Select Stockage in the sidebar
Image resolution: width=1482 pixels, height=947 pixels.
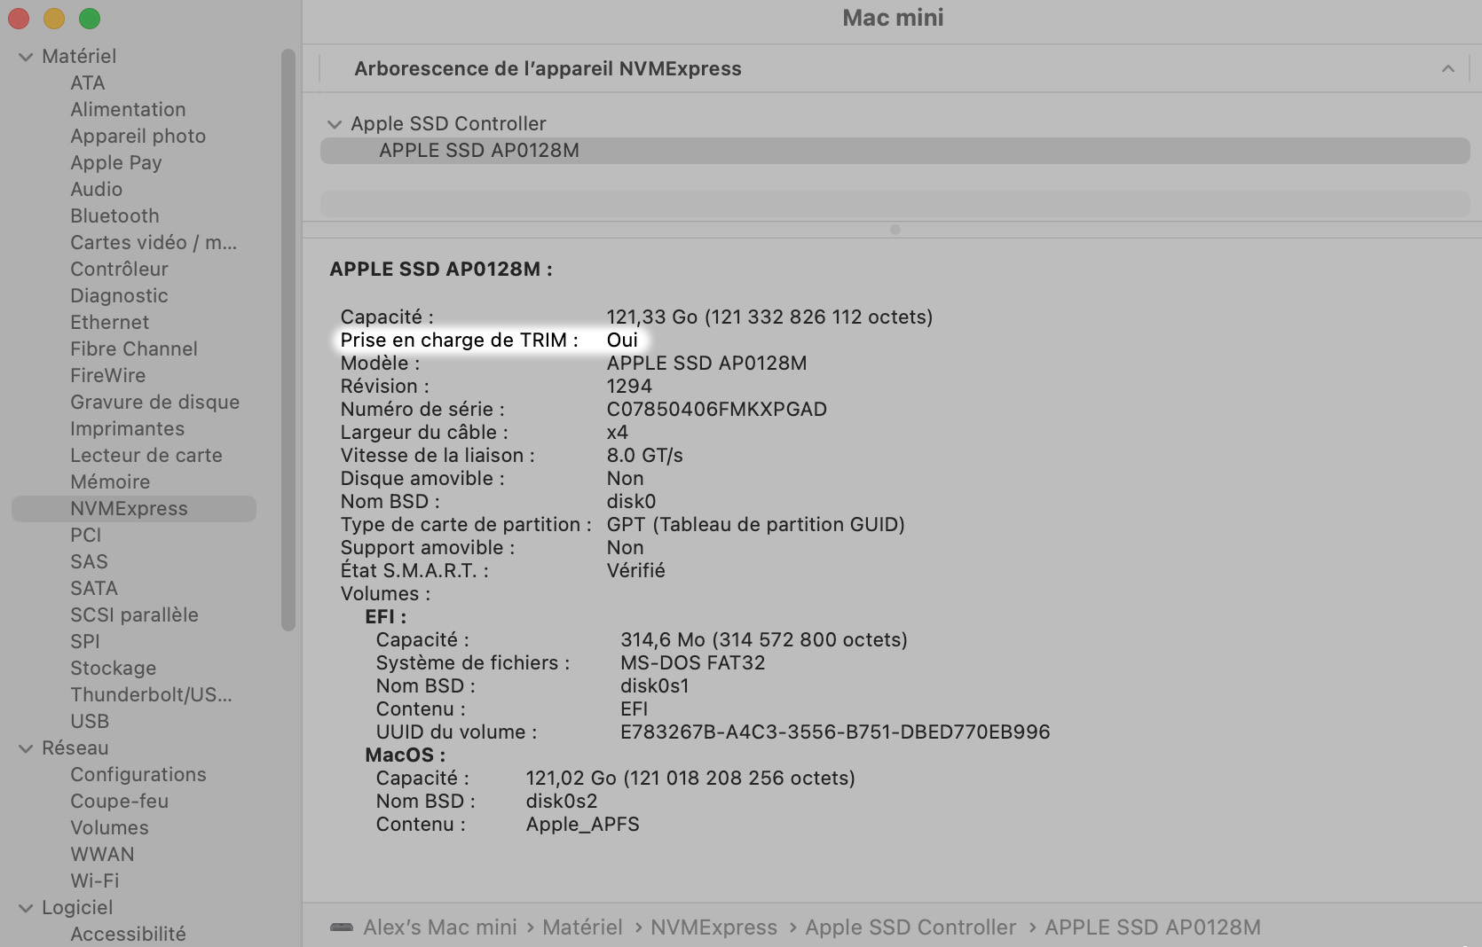click(x=113, y=668)
